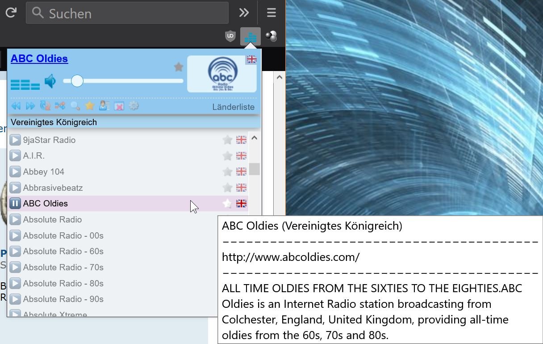Mute audio with the speaker icon
This screenshot has height=344, width=543.
tap(50, 81)
